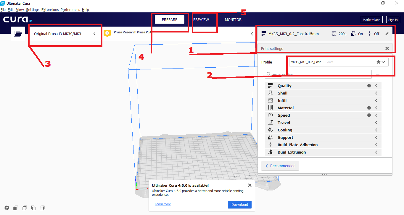Focus the search settings field
404x215 pixels.
(x=318, y=74)
